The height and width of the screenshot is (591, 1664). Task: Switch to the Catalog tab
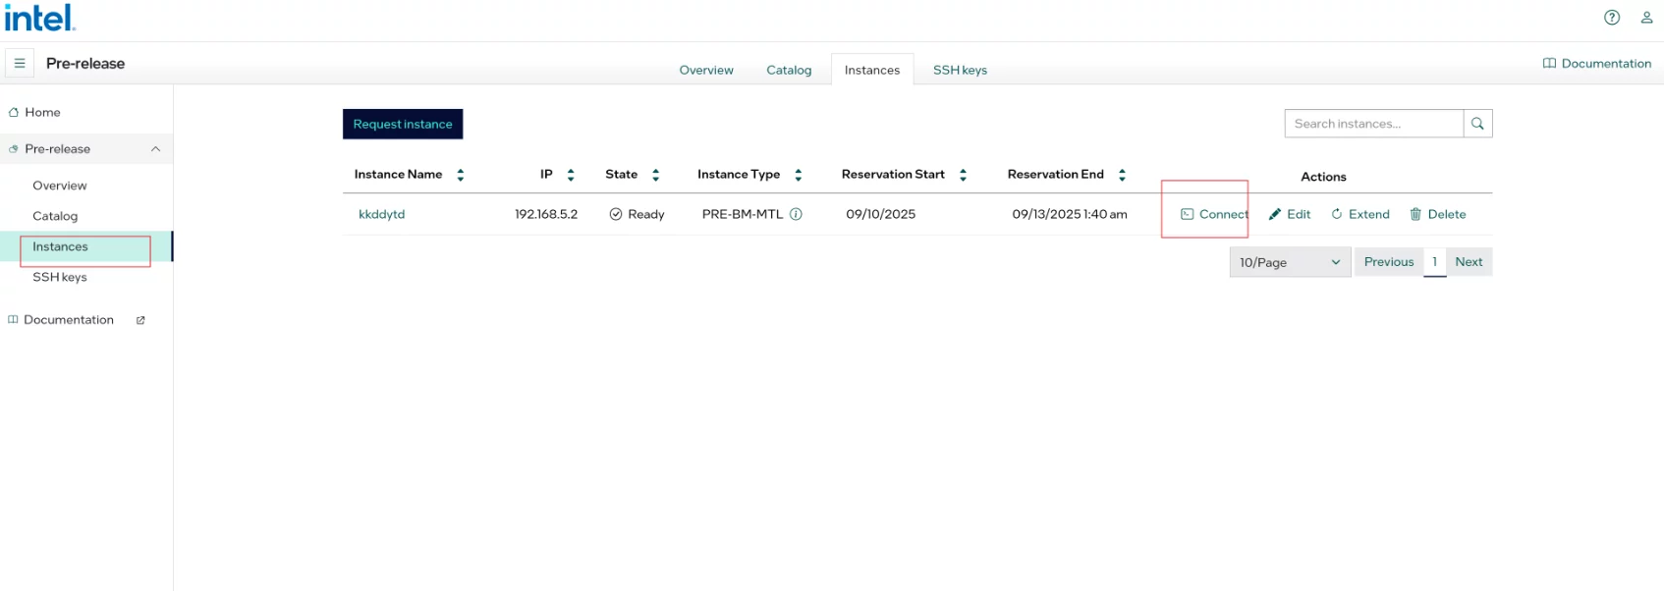pyautogui.click(x=789, y=70)
